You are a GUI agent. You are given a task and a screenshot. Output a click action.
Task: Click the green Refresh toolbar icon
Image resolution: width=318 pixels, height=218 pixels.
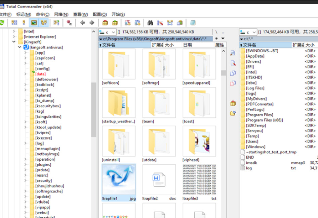[2, 23]
